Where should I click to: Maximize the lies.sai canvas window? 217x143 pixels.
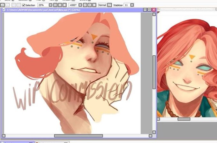149,10
